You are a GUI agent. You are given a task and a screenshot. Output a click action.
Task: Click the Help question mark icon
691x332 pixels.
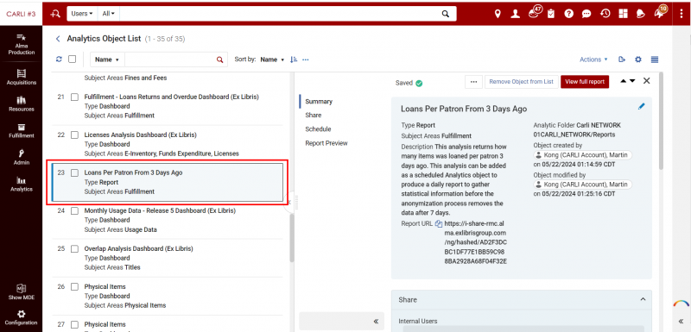569,14
